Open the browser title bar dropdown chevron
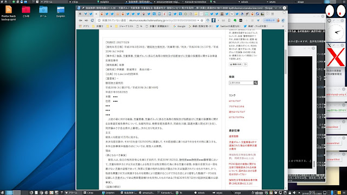The image size is (347, 195). 276,8
